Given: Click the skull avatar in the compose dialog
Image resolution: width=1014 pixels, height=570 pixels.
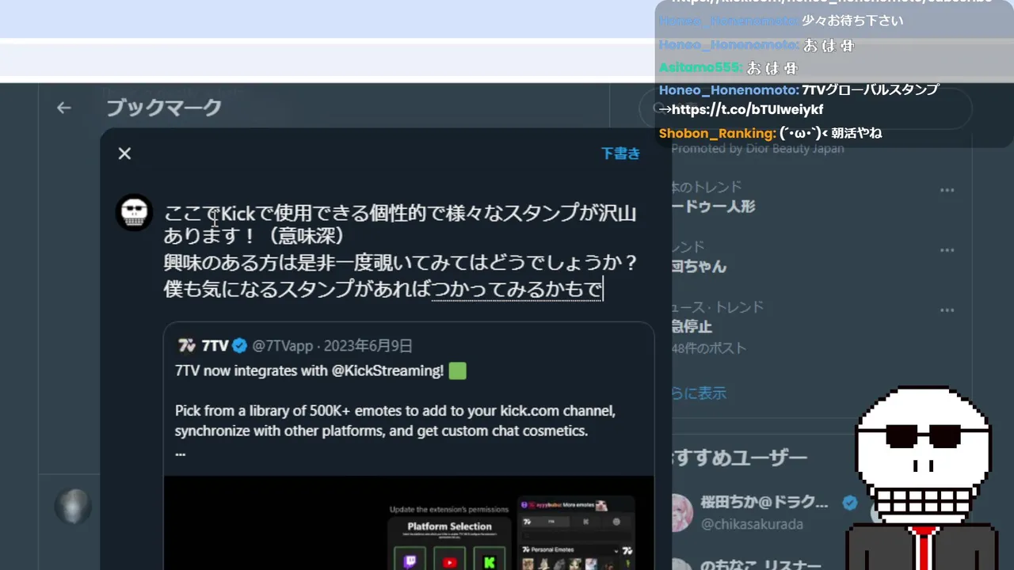Looking at the screenshot, I should coord(134,212).
